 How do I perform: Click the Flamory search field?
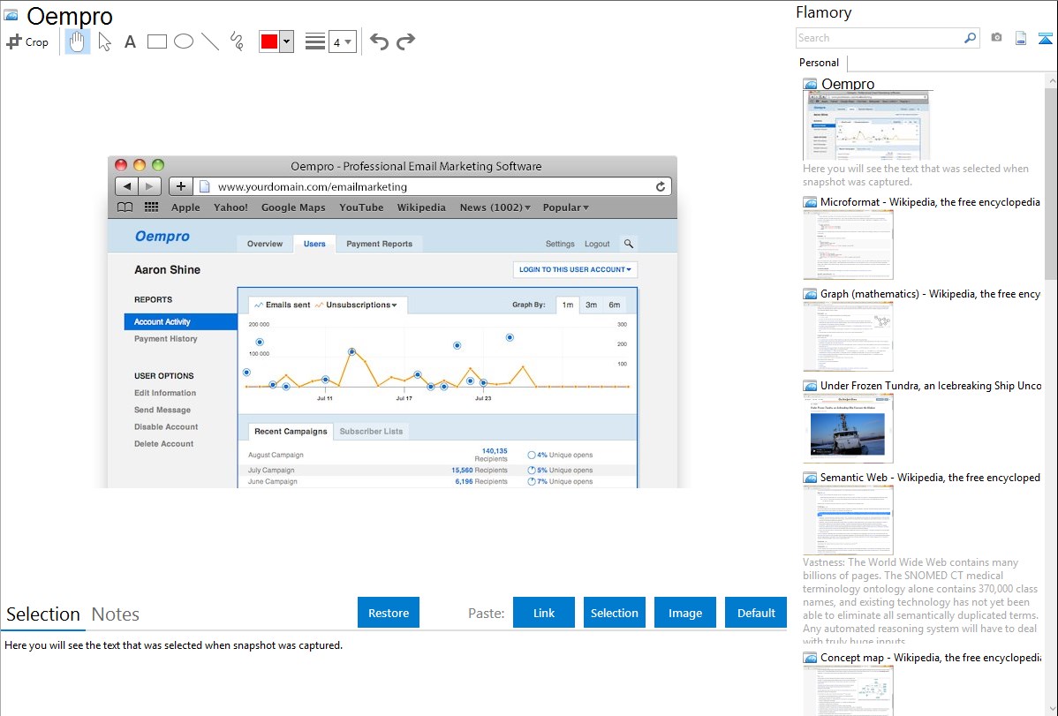tap(879, 38)
